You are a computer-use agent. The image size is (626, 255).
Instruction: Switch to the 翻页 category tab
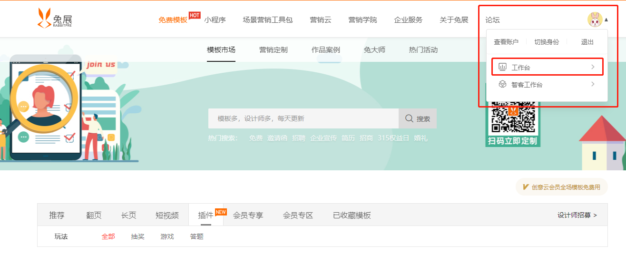94,215
